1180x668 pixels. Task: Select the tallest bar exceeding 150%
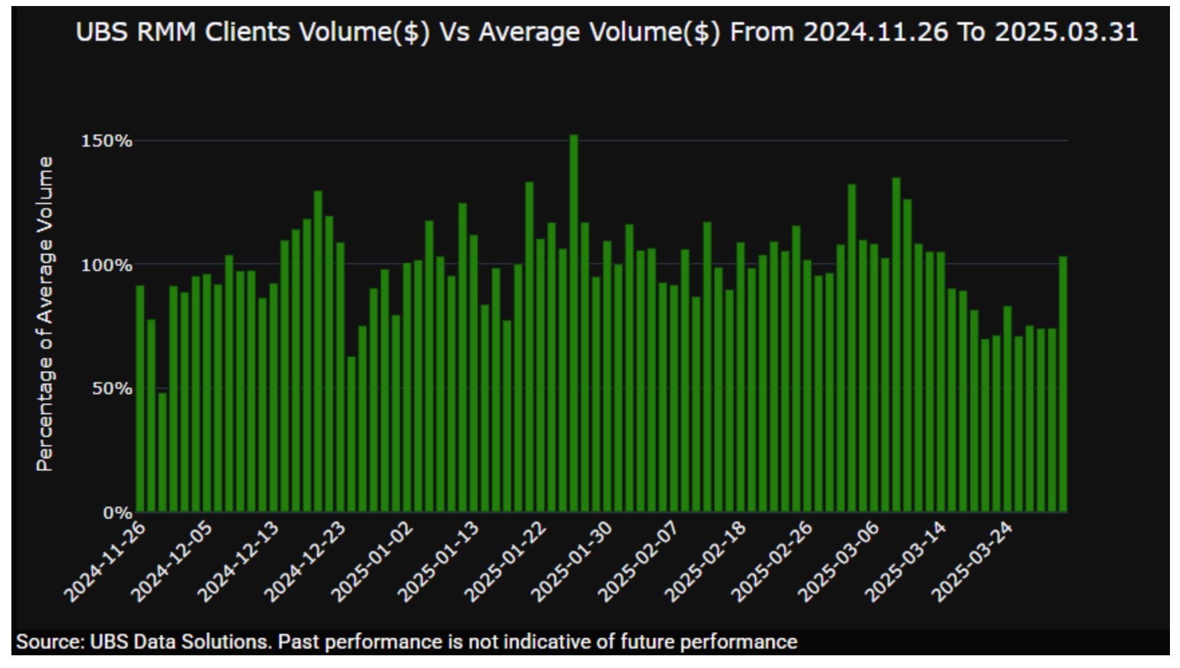(574, 323)
